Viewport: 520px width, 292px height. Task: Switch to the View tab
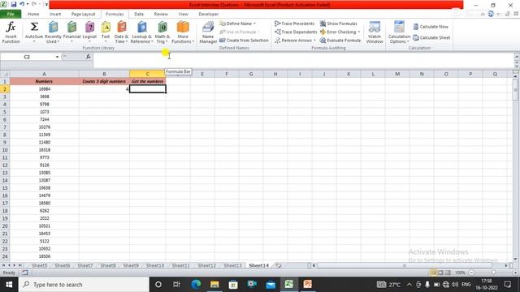(183, 14)
